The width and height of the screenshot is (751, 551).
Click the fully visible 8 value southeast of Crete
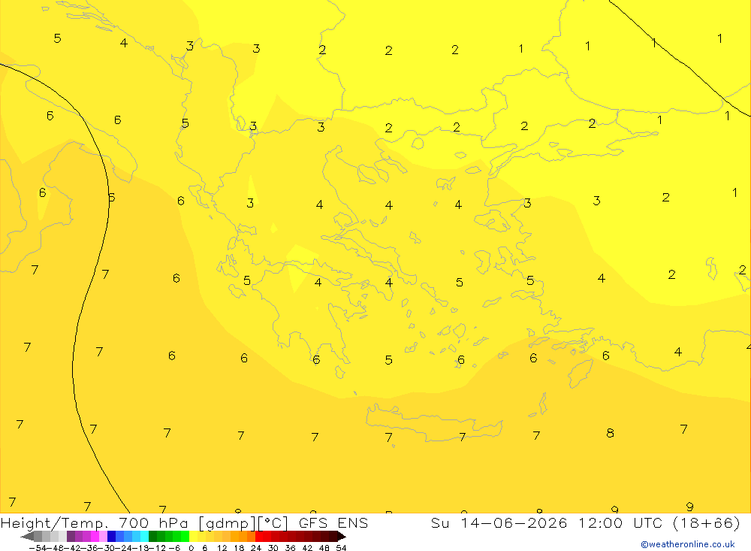[x=610, y=433]
